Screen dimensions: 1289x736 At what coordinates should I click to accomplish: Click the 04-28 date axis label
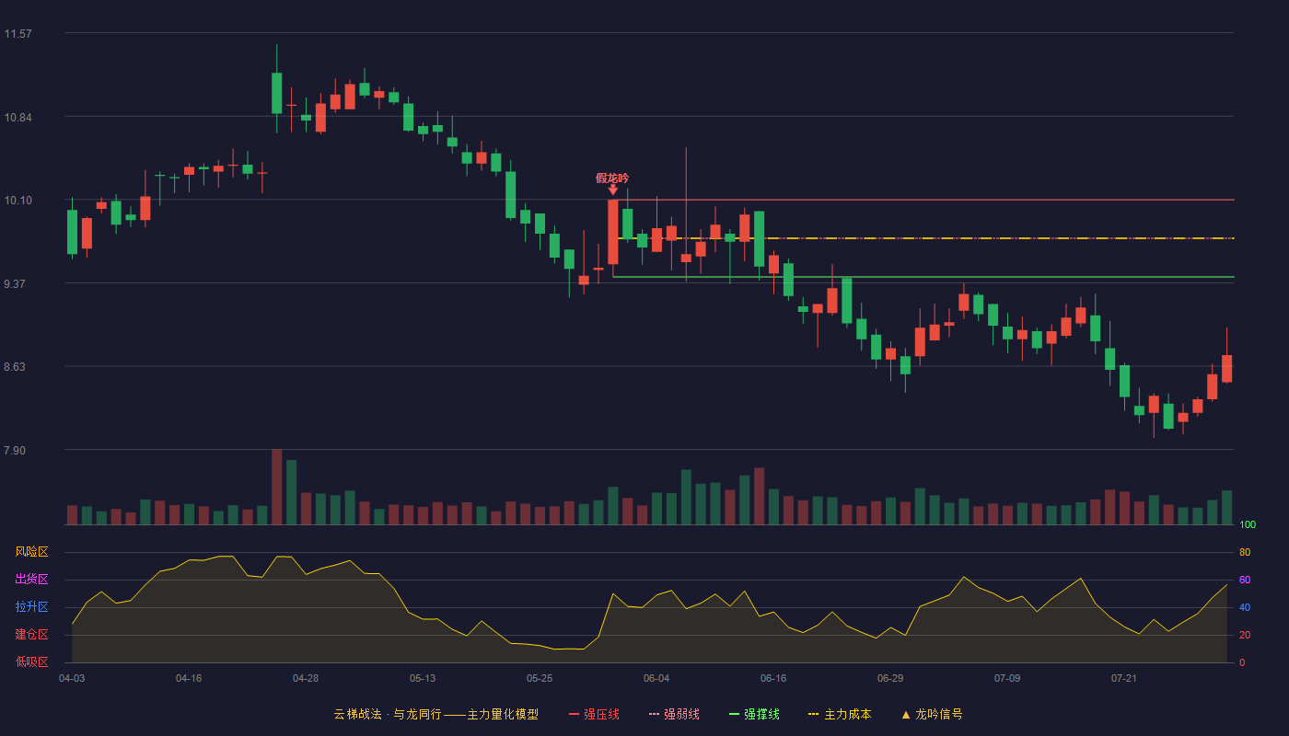click(x=306, y=678)
